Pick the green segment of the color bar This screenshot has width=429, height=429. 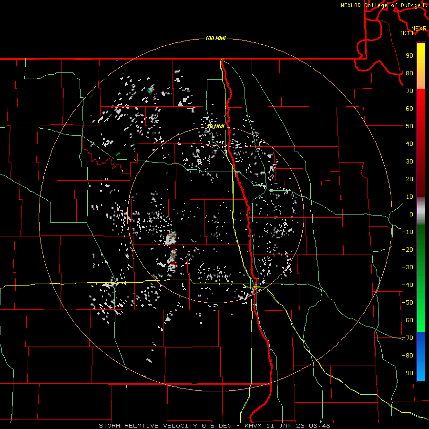(x=421, y=278)
